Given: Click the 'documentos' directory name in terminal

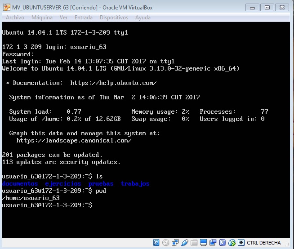Looking at the screenshot, I should [20, 183].
